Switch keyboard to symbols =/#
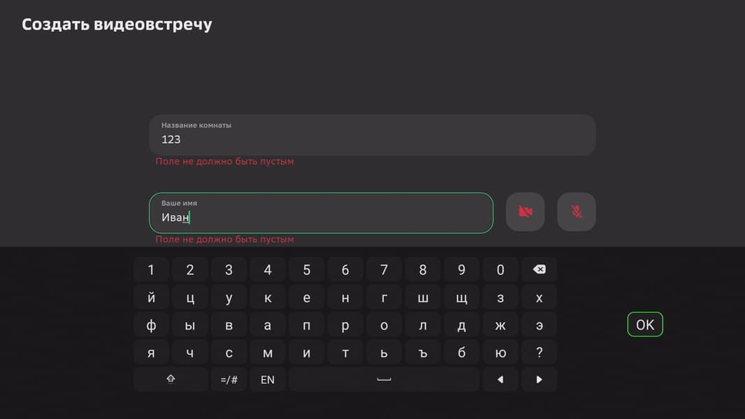This screenshot has width=745, height=419. tap(229, 379)
